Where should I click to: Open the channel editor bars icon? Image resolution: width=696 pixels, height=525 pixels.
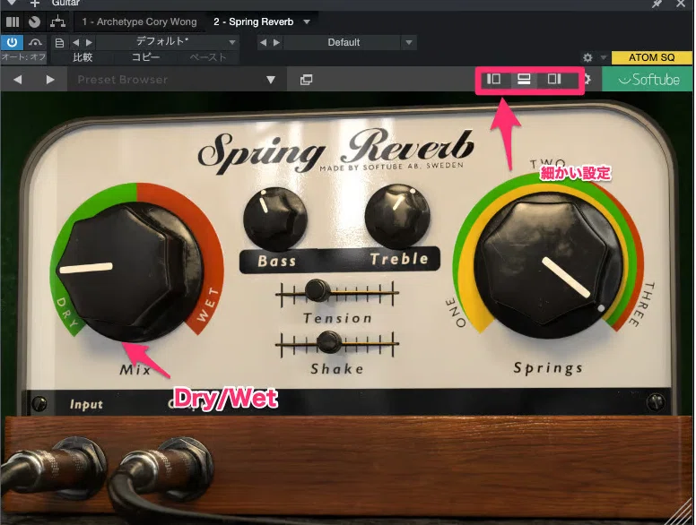pos(13,22)
